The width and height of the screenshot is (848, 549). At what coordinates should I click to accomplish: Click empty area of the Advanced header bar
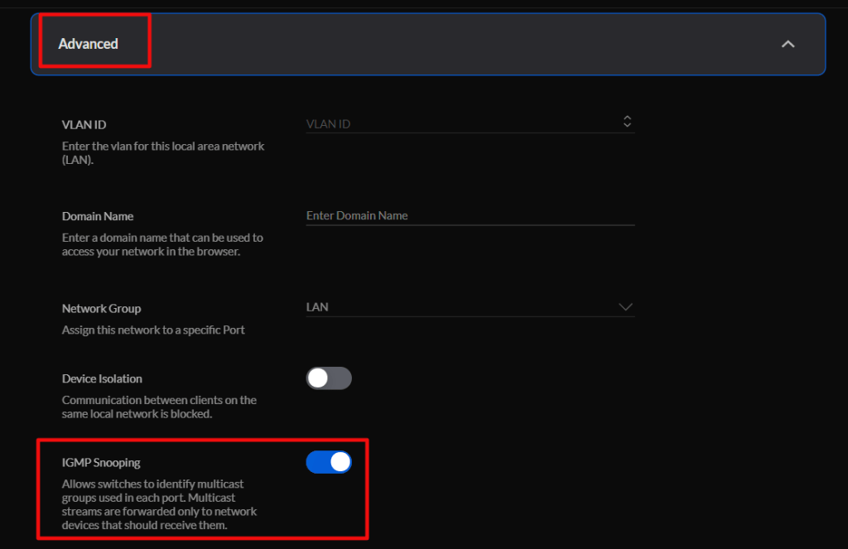click(455, 44)
